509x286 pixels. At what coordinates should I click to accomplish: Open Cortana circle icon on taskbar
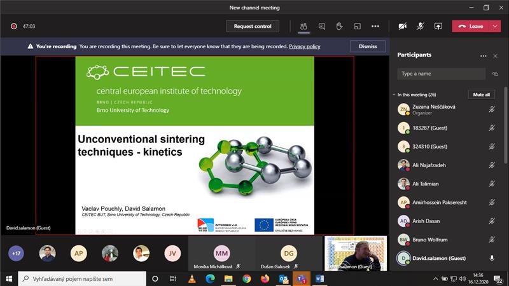155,278
